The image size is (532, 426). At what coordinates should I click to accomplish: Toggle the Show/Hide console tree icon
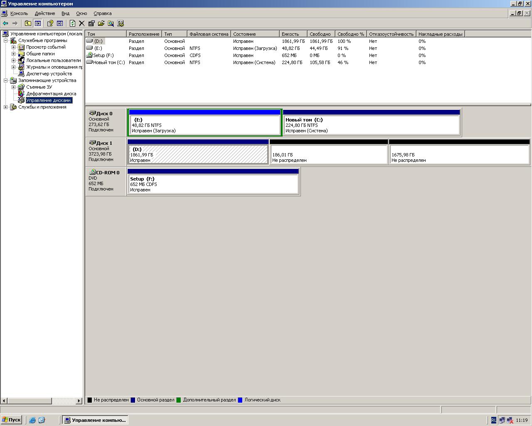coord(38,23)
